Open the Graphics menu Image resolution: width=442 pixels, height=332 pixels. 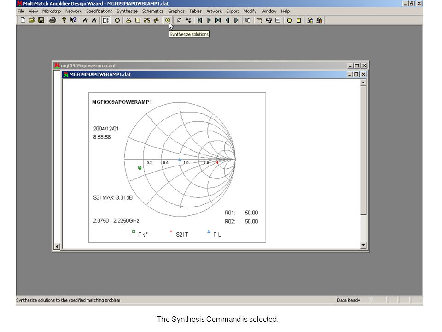tap(176, 11)
